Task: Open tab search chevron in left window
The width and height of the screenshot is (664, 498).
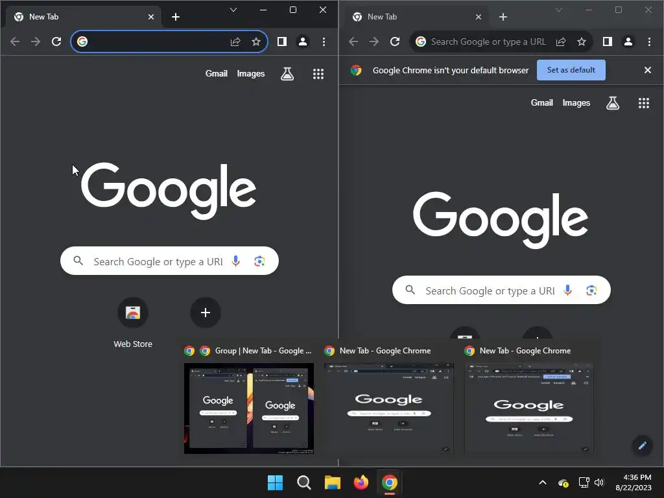Action: pos(233,10)
